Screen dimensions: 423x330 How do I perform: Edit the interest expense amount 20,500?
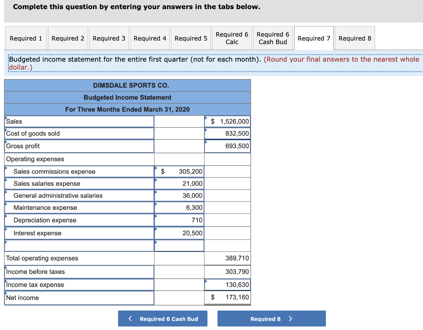pyautogui.click(x=179, y=233)
